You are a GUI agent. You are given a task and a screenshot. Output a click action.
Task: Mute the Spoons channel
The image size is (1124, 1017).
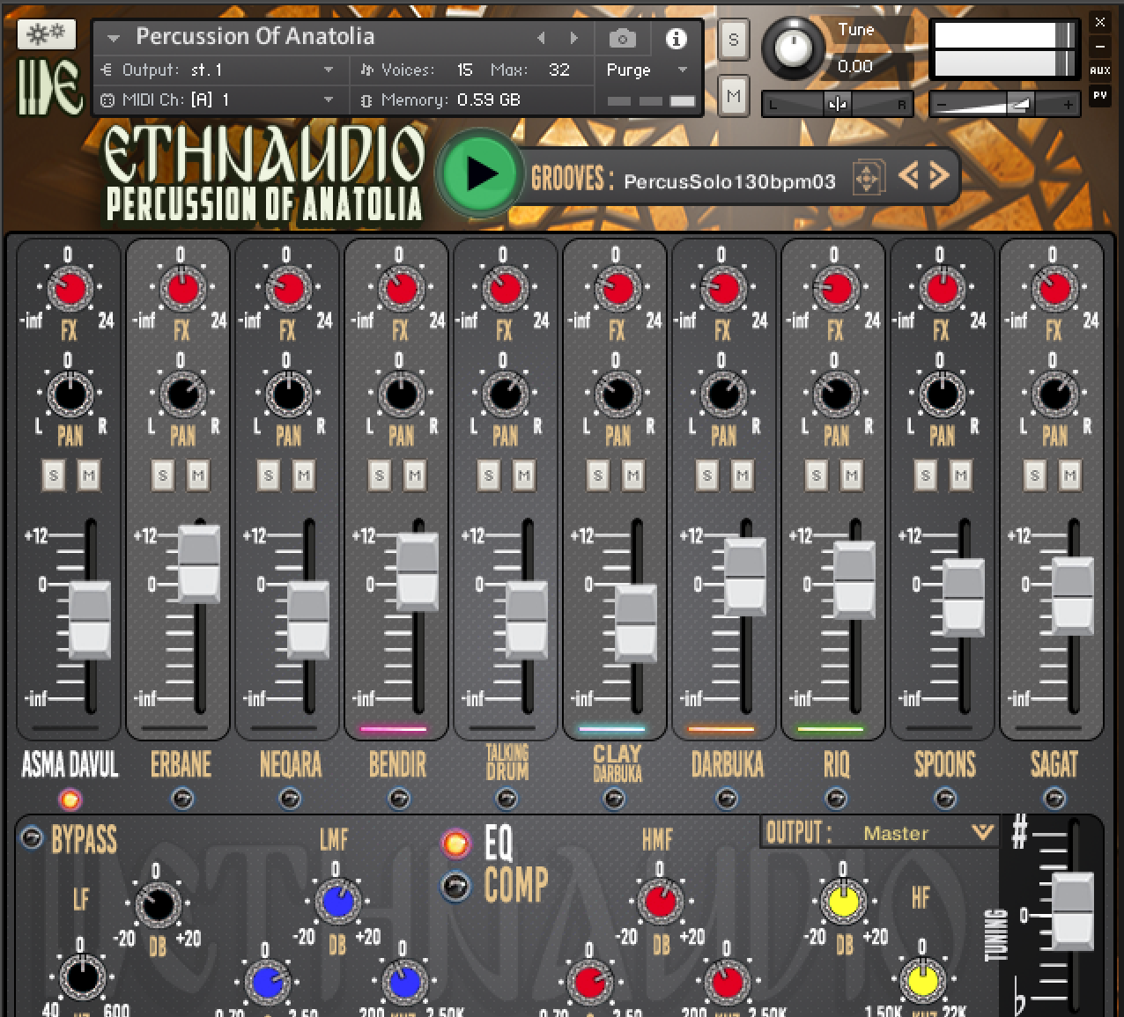pyautogui.click(x=960, y=476)
